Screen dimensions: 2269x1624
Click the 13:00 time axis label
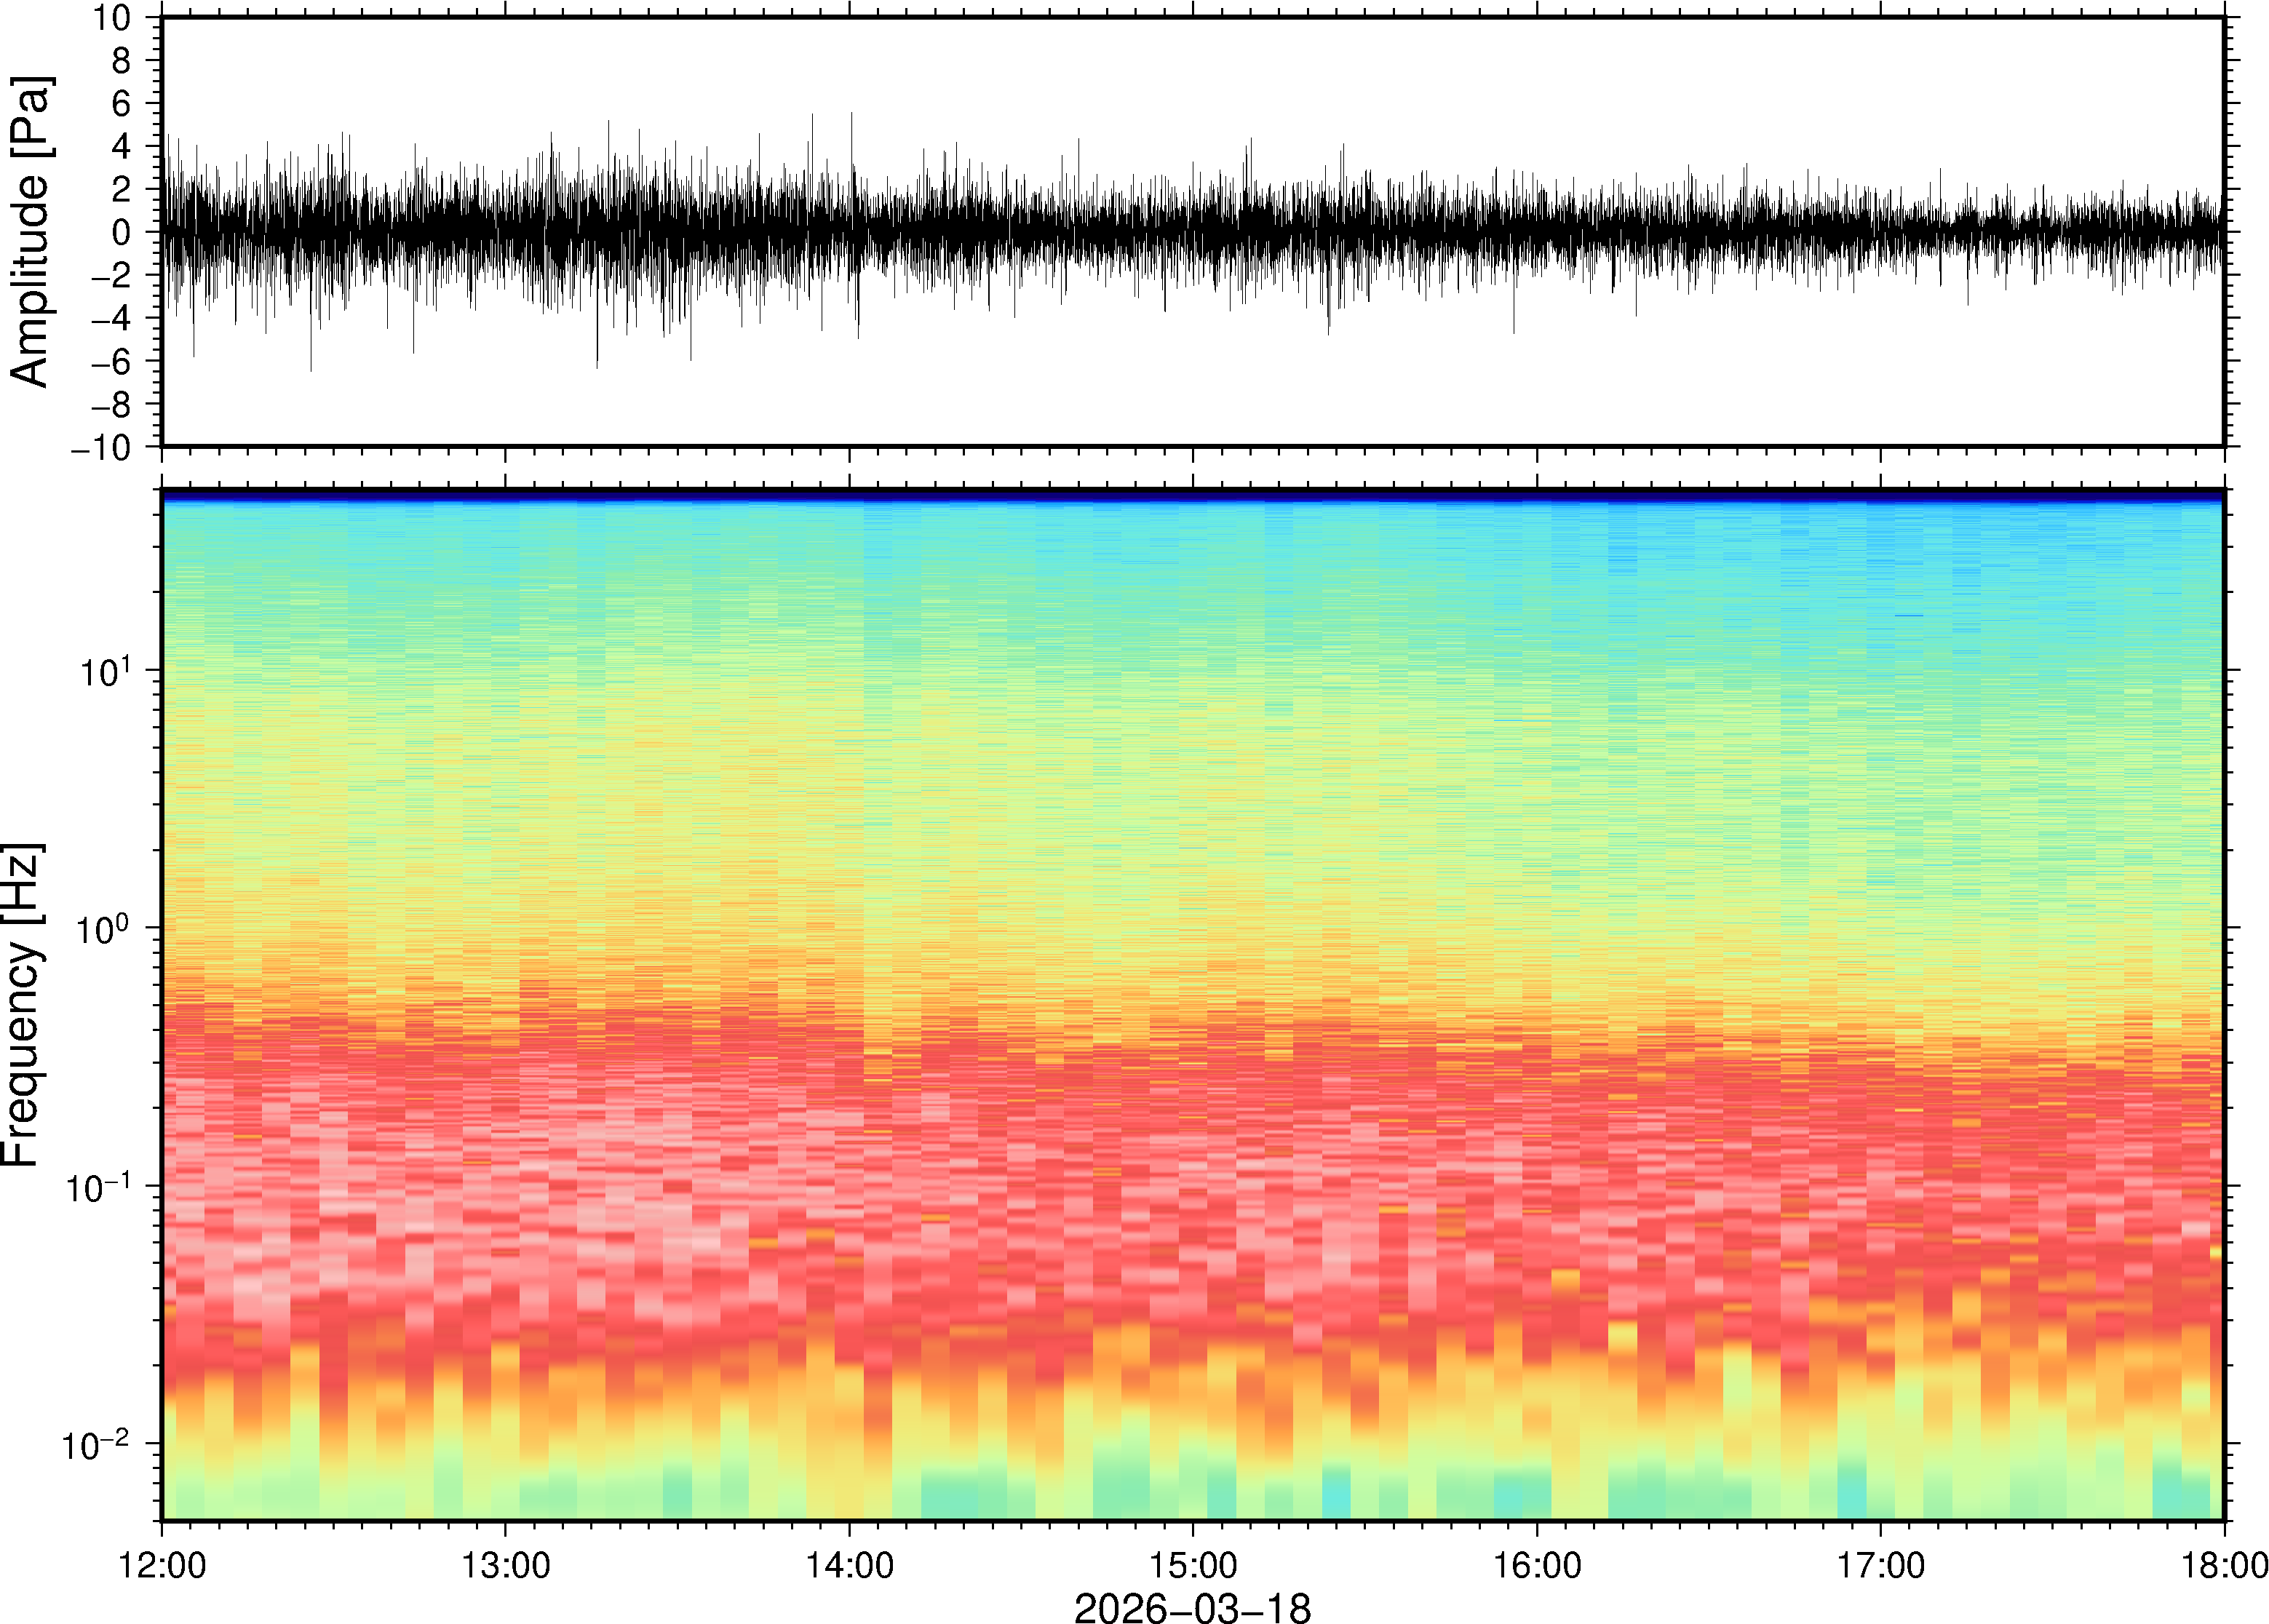tap(505, 1564)
